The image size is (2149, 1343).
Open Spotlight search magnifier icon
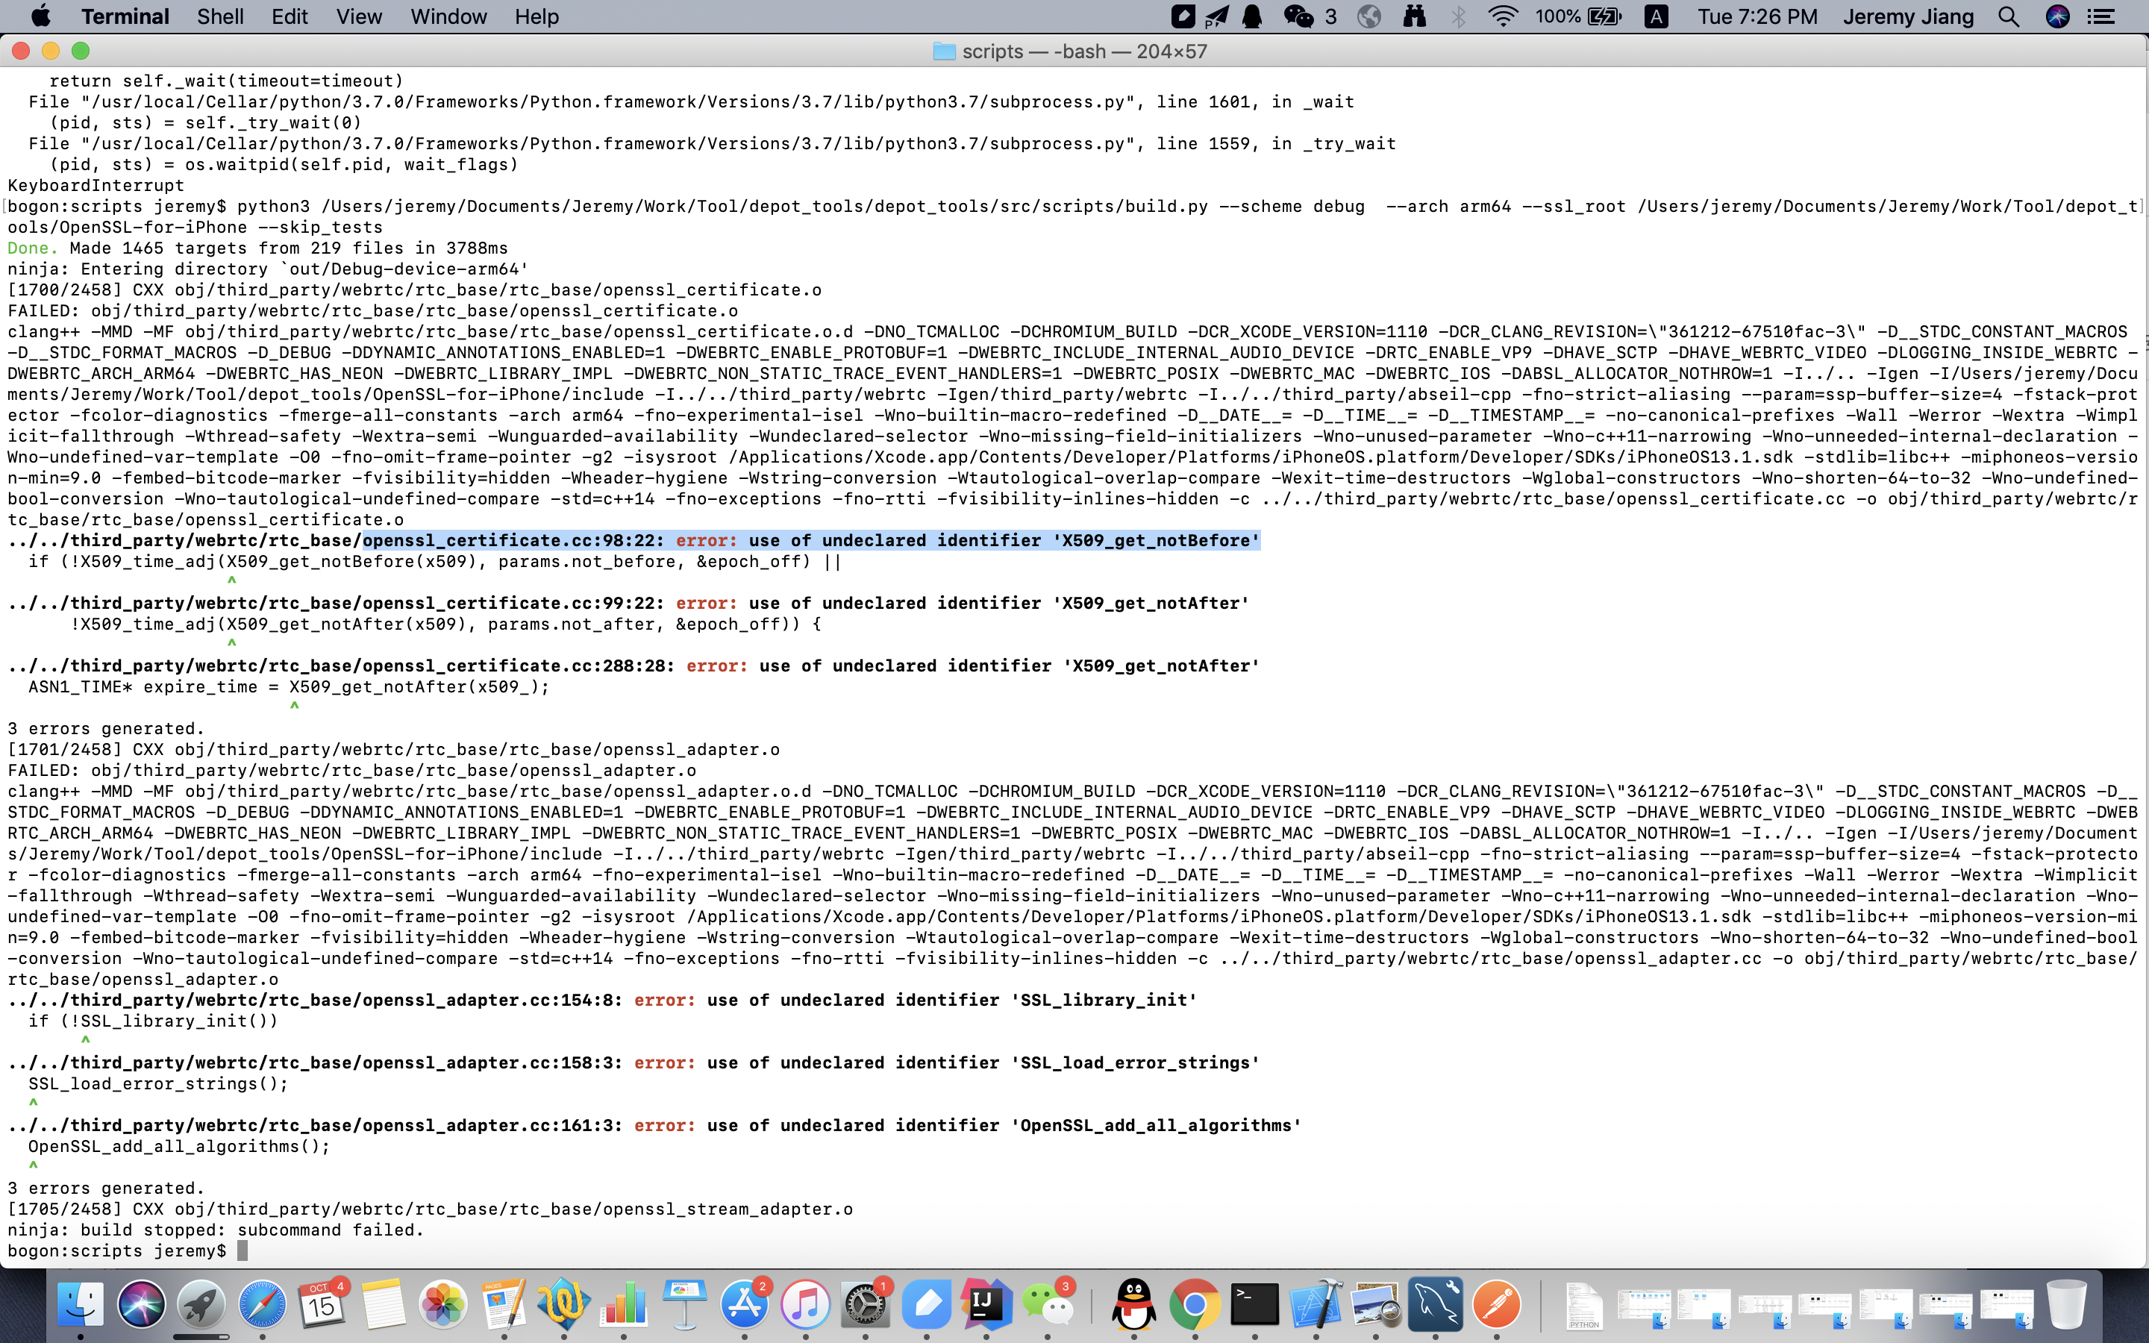click(2009, 17)
